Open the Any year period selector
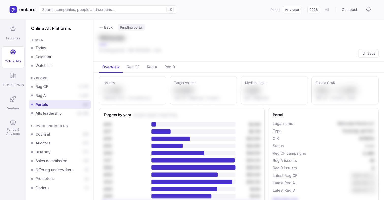The image size is (384, 200). point(292,10)
